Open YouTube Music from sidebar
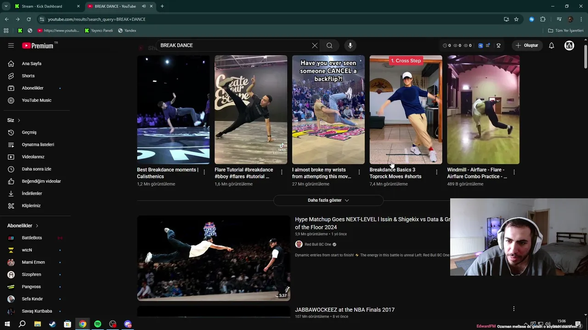 [37, 100]
